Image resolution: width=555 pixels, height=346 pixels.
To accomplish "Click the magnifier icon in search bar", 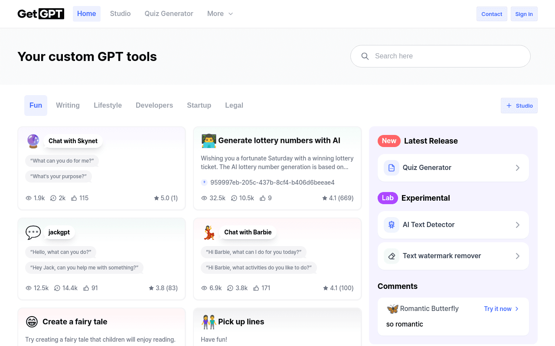I will coord(365,56).
